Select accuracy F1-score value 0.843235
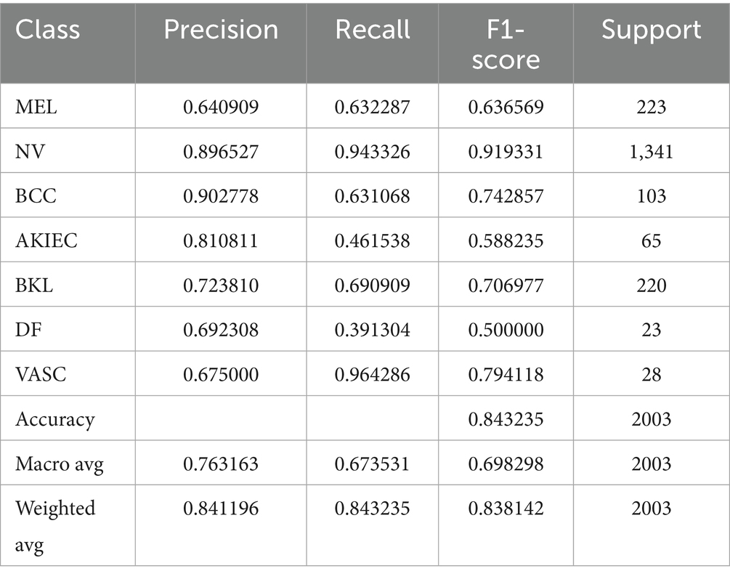This screenshot has height=579, width=730. (506, 418)
